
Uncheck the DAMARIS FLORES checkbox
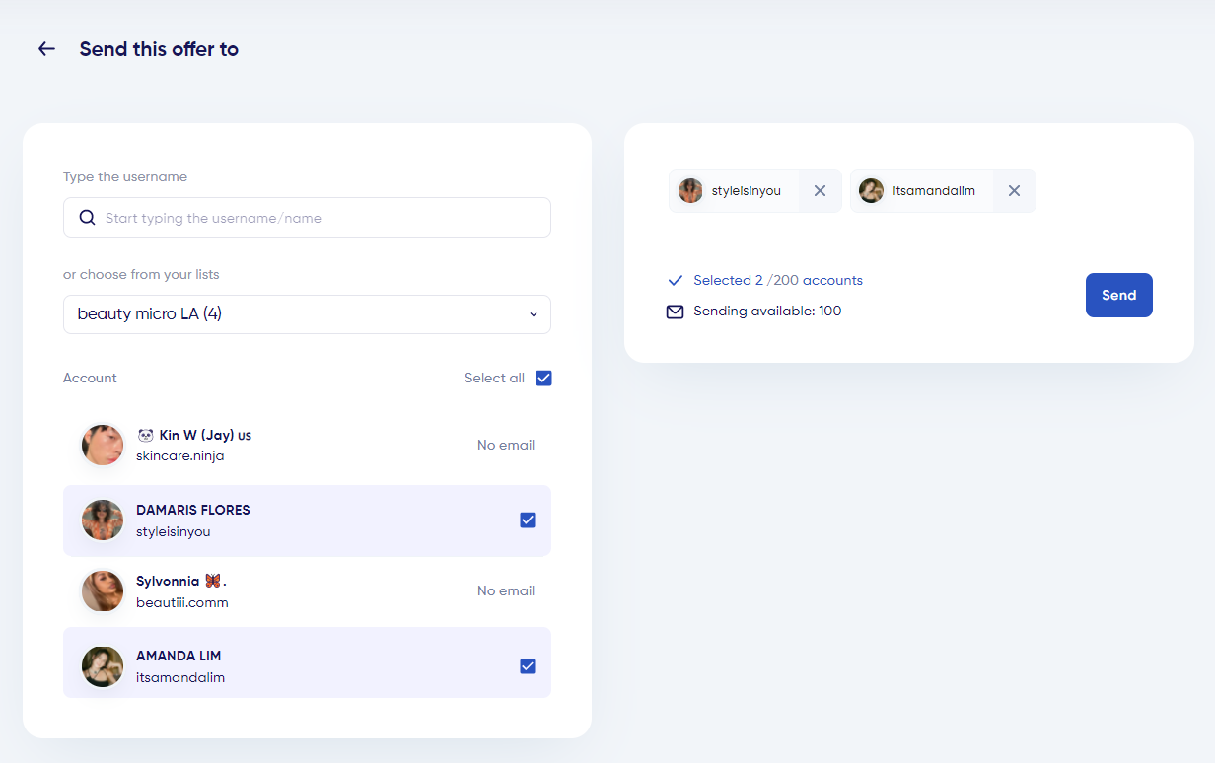click(528, 520)
